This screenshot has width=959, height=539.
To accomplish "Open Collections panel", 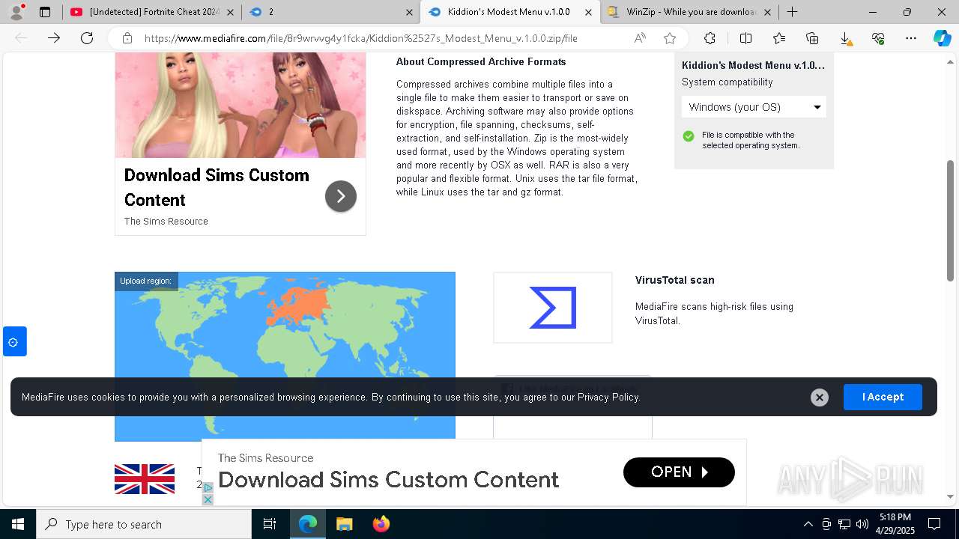I will point(812,38).
